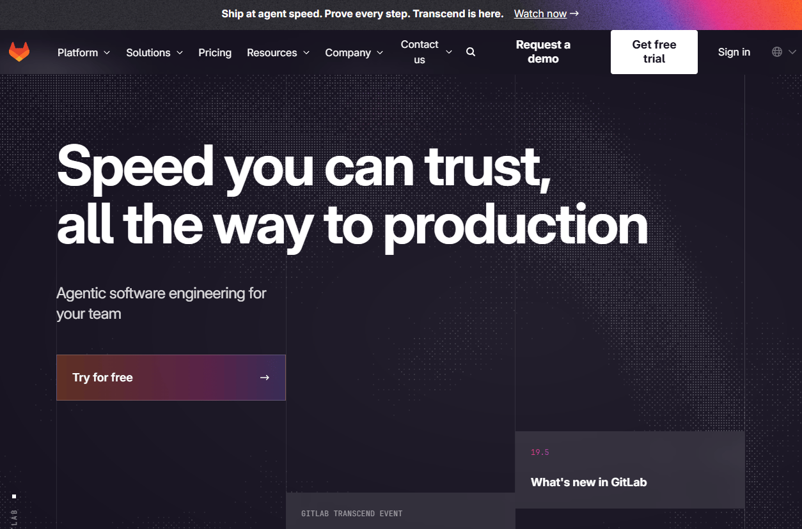Viewport: 802px width, 529px height.
Task: Go to the Pricing page
Action: [x=215, y=52]
